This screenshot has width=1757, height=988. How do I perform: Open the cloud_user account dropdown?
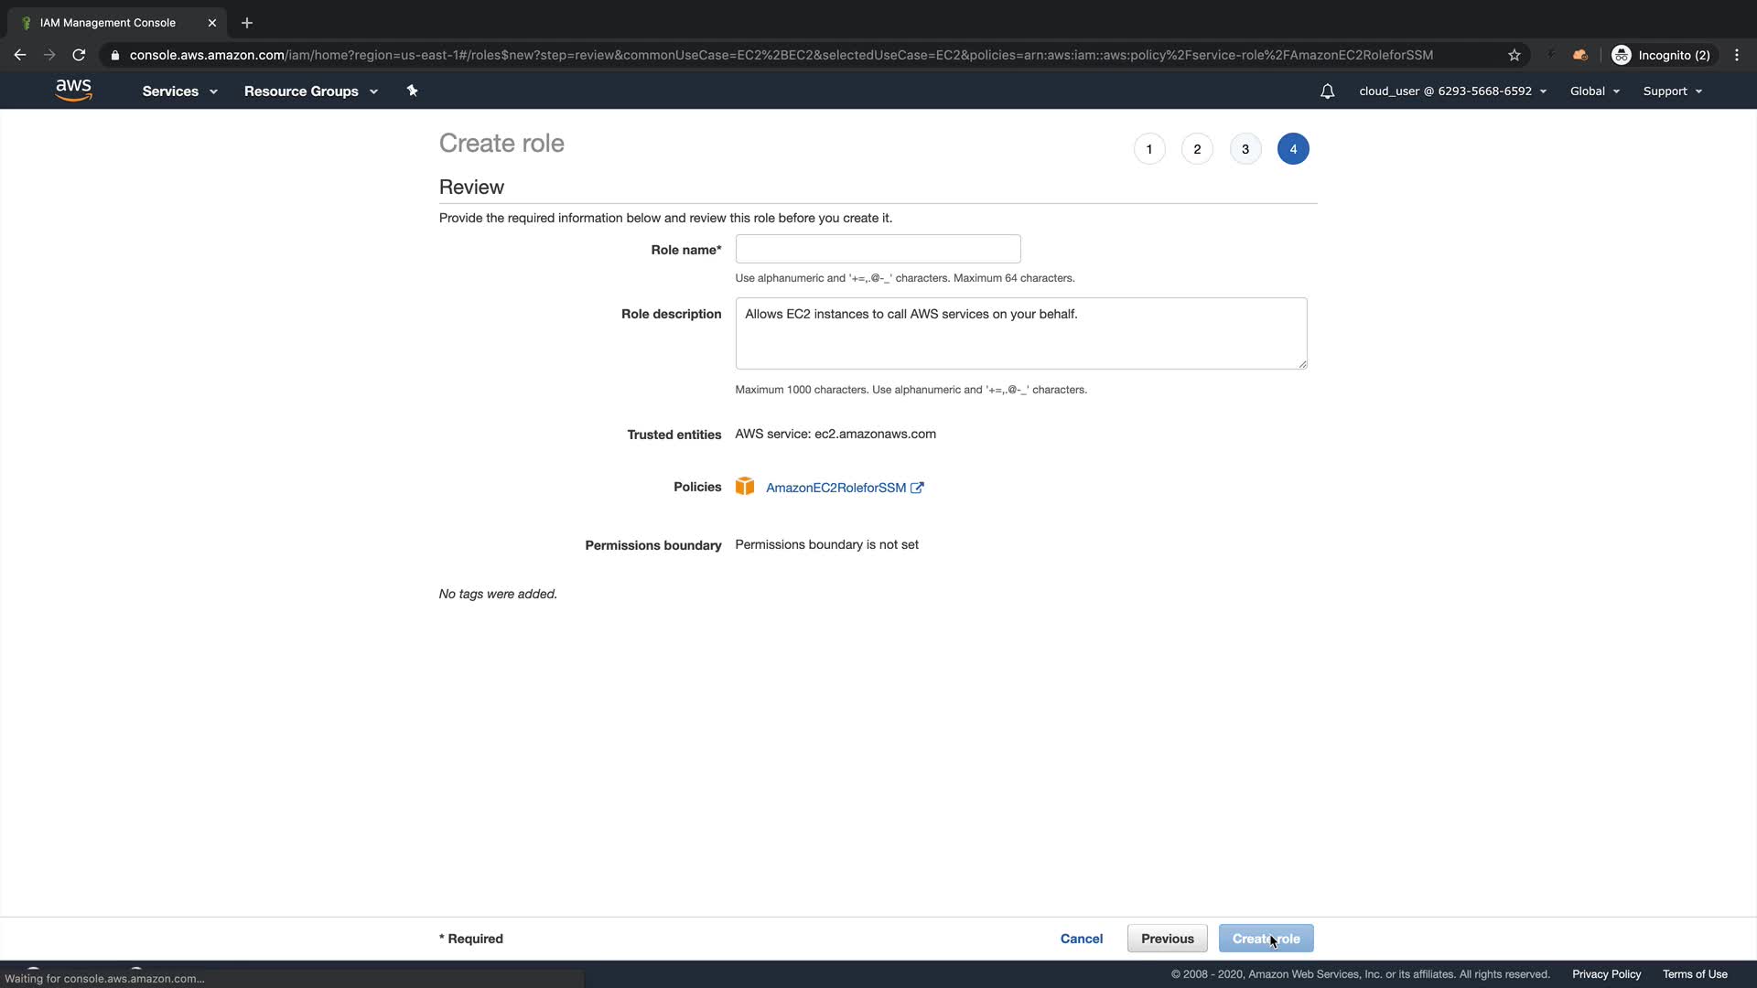[x=1452, y=91]
